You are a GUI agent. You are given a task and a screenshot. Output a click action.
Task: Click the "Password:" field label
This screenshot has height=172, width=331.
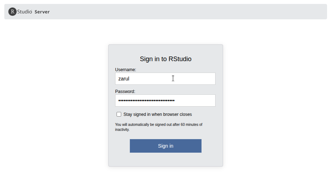tap(125, 92)
